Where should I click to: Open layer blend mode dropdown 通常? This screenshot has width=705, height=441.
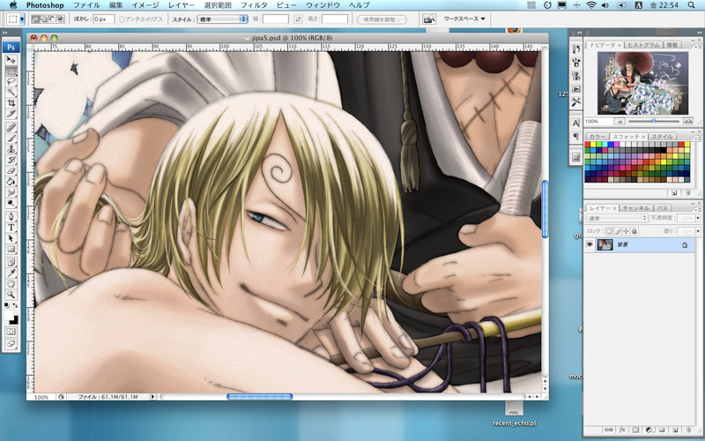click(x=616, y=218)
